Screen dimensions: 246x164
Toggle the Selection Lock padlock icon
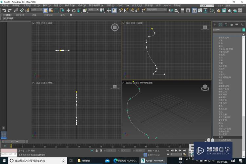(97, 151)
